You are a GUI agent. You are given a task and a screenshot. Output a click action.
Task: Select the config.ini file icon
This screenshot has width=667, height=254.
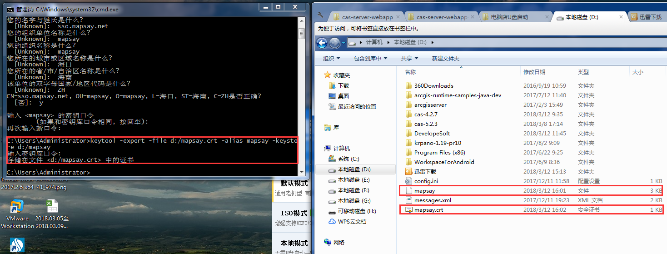point(408,181)
